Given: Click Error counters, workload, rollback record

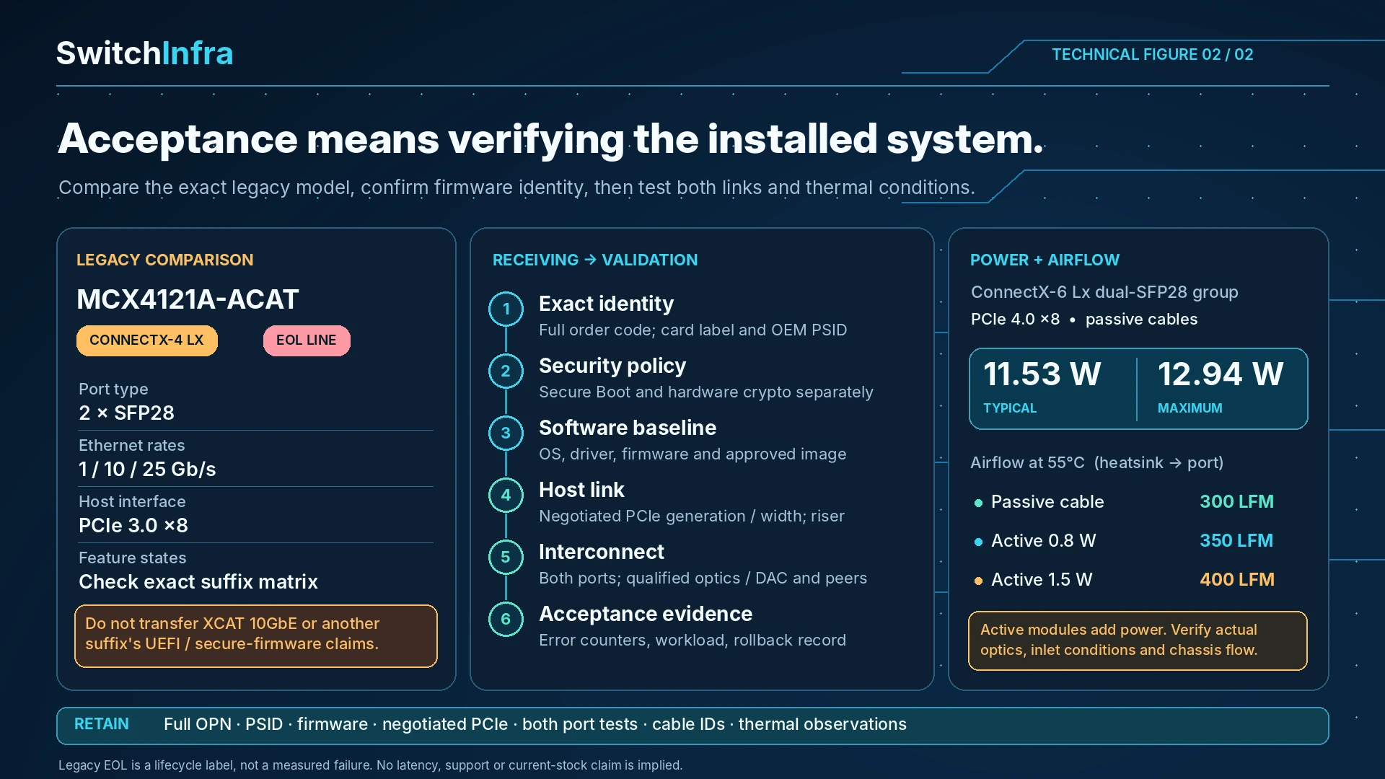Looking at the screenshot, I should tap(692, 641).
